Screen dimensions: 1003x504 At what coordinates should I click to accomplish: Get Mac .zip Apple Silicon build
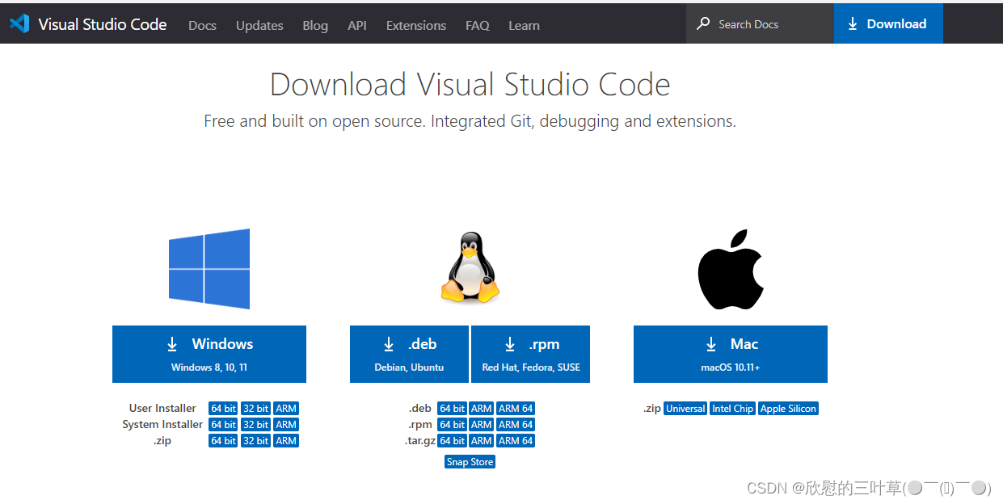[788, 409]
